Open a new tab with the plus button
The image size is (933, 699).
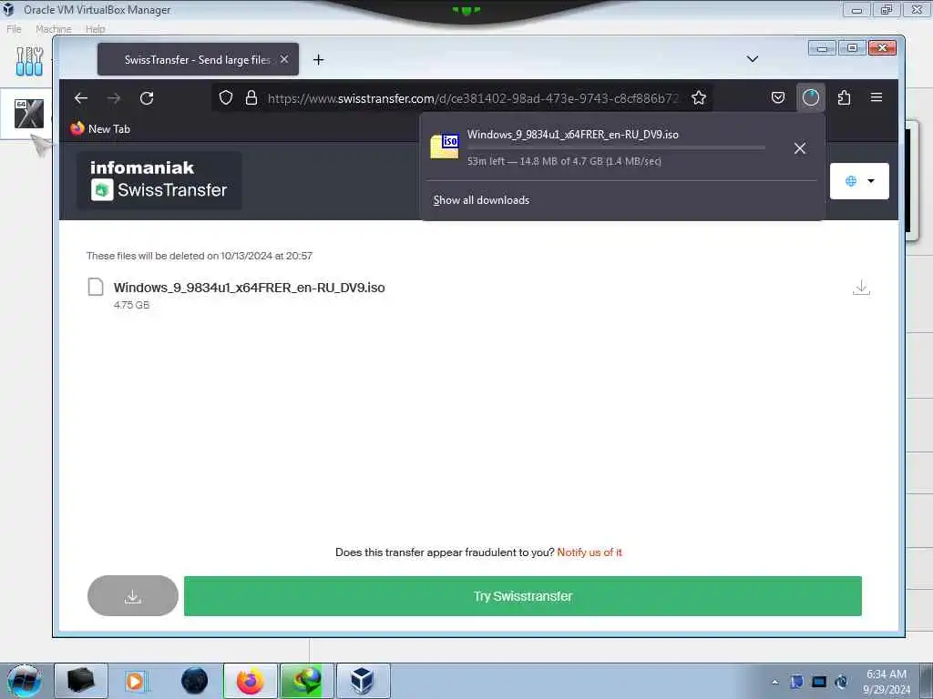[318, 59]
